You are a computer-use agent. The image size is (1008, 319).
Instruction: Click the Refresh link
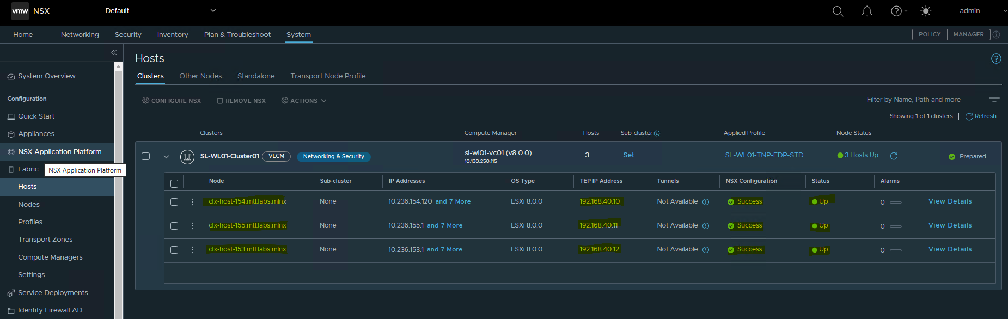click(981, 116)
